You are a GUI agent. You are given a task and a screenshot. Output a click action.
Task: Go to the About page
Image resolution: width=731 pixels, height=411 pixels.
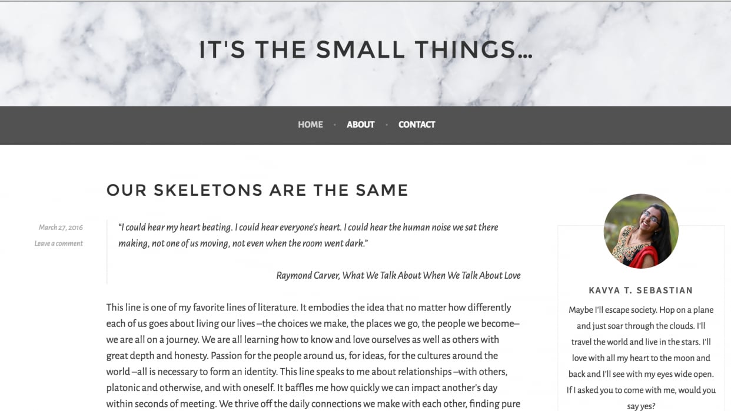pyautogui.click(x=360, y=125)
